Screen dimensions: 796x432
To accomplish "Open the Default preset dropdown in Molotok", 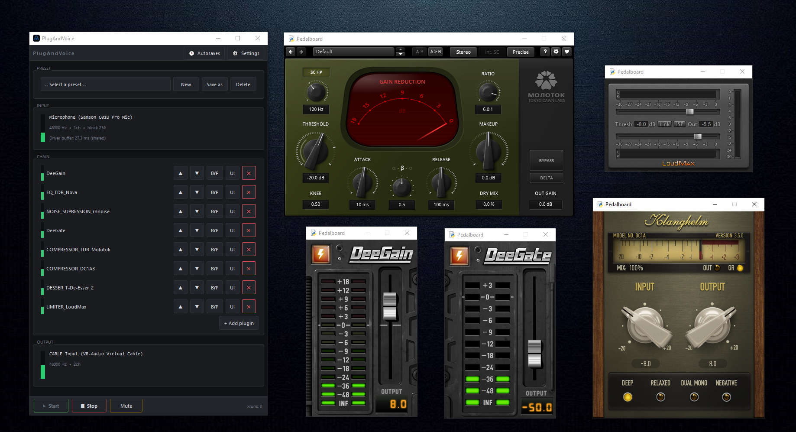I will click(354, 52).
